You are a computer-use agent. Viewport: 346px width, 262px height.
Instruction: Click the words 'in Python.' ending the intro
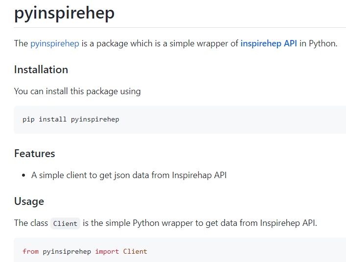click(318, 43)
